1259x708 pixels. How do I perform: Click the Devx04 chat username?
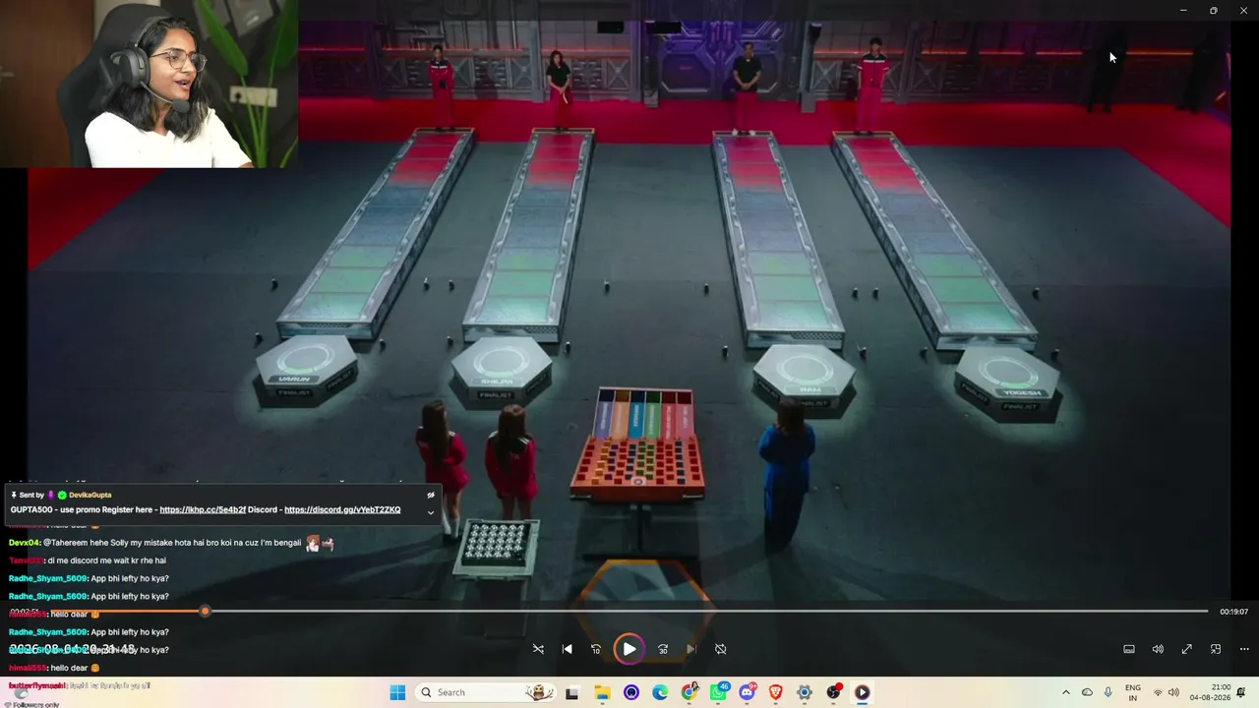point(24,543)
